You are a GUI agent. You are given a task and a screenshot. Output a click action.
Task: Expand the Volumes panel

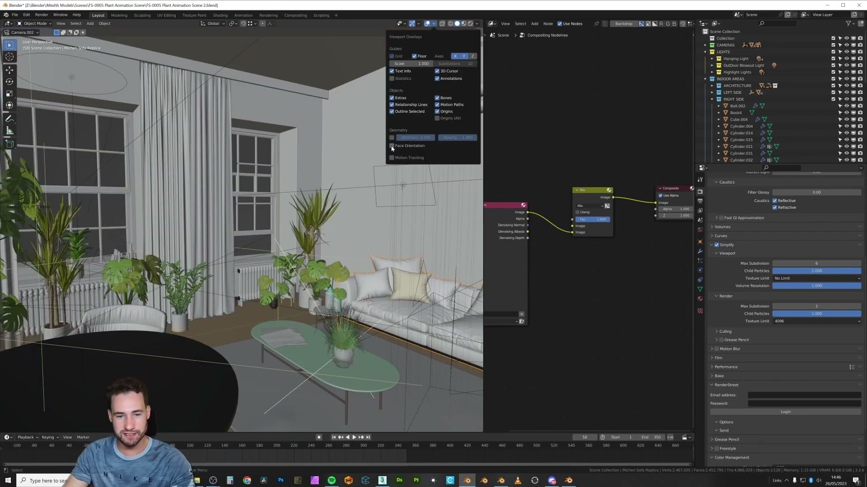tap(722, 227)
